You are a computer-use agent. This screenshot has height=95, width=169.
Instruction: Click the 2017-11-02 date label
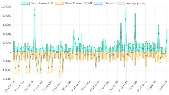tap(57, 86)
